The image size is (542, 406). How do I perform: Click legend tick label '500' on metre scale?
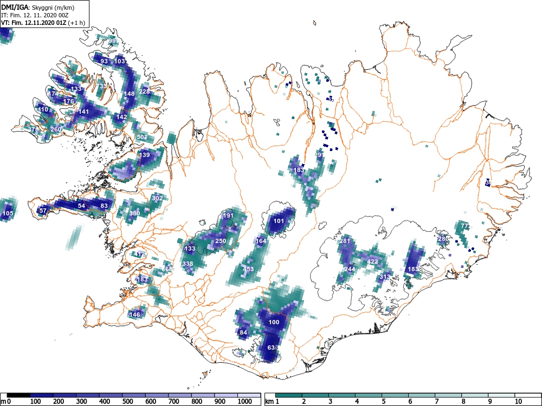click(x=127, y=402)
